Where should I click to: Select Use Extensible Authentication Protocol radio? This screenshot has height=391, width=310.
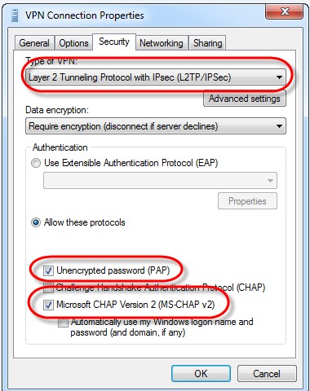tap(36, 163)
